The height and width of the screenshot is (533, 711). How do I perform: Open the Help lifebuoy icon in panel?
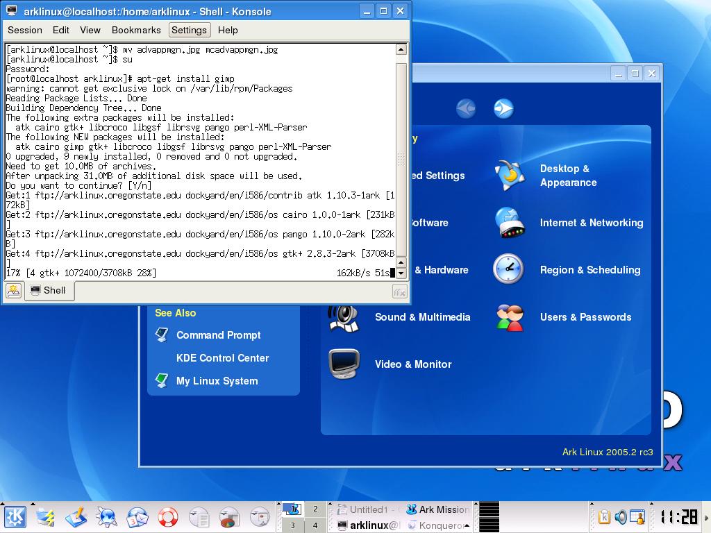click(168, 516)
